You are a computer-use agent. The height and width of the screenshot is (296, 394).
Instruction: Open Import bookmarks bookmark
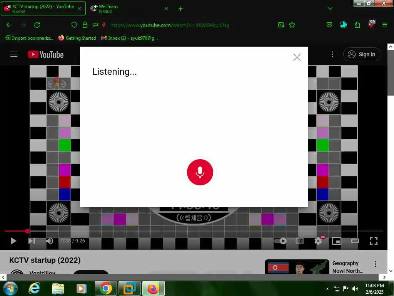[x=29, y=38]
